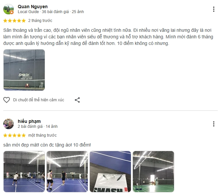Viewport: 220px width, 196px height.
Task: Click the hiếu phạm reviewer name
Action: 29,121
